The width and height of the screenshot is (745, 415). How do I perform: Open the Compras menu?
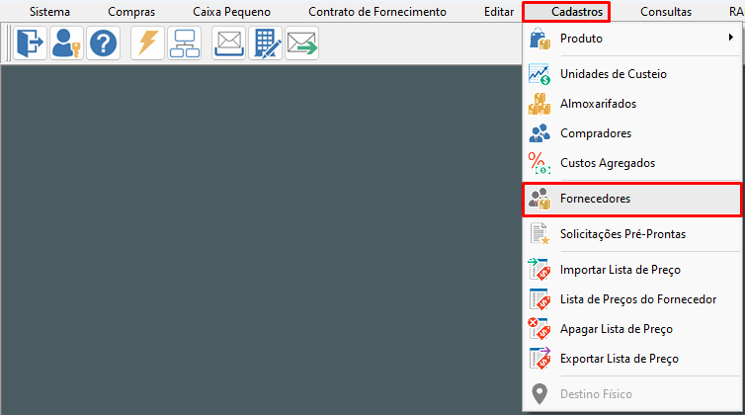pos(131,12)
